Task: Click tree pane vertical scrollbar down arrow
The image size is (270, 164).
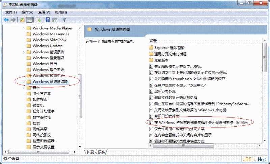Action: click(x=80, y=147)
